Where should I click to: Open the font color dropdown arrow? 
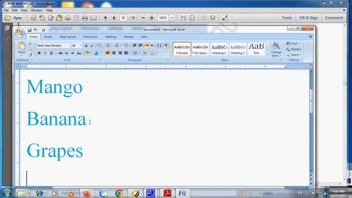[x=100, y=53]
